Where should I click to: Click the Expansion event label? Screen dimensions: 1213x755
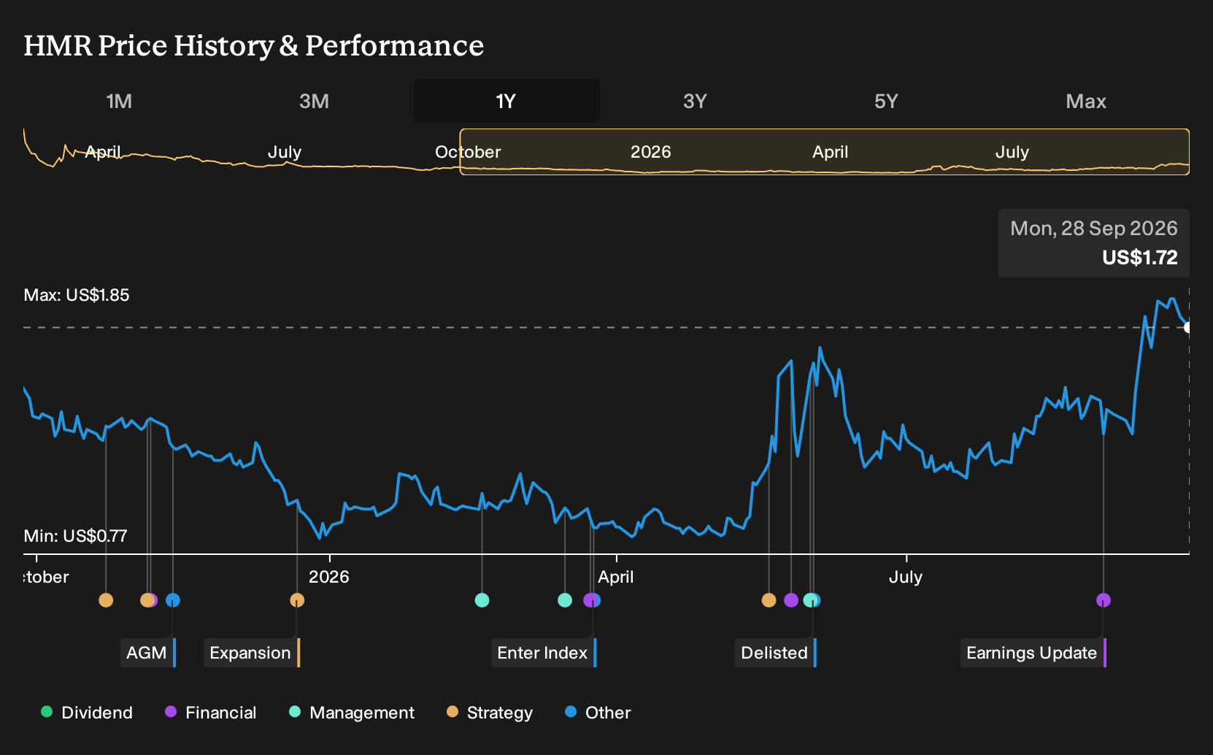pyautogui.click(x=252, y=653)
